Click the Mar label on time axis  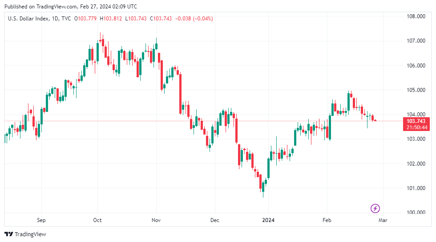click(x=383, y=220)
